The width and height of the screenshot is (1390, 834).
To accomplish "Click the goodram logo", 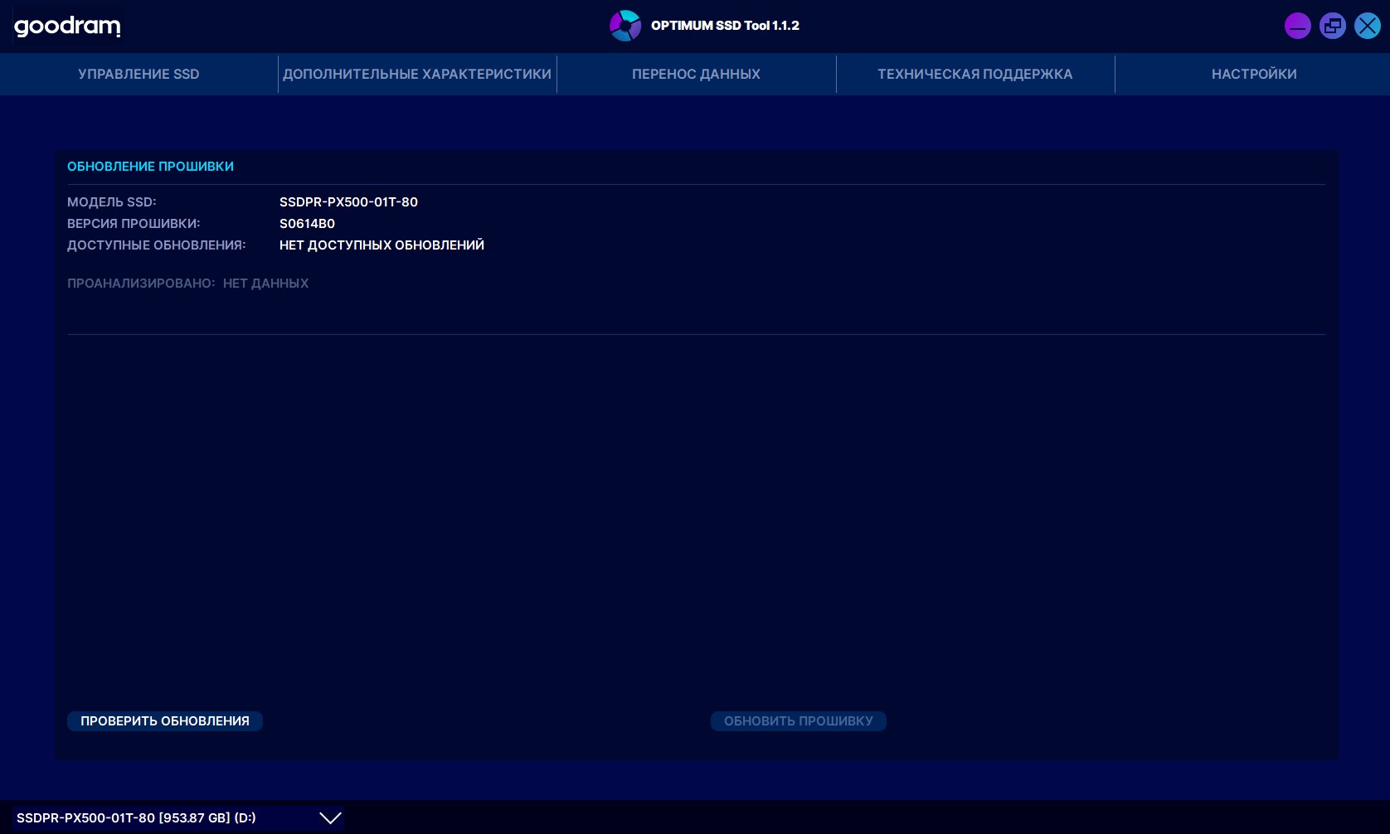I will [67, 27].
